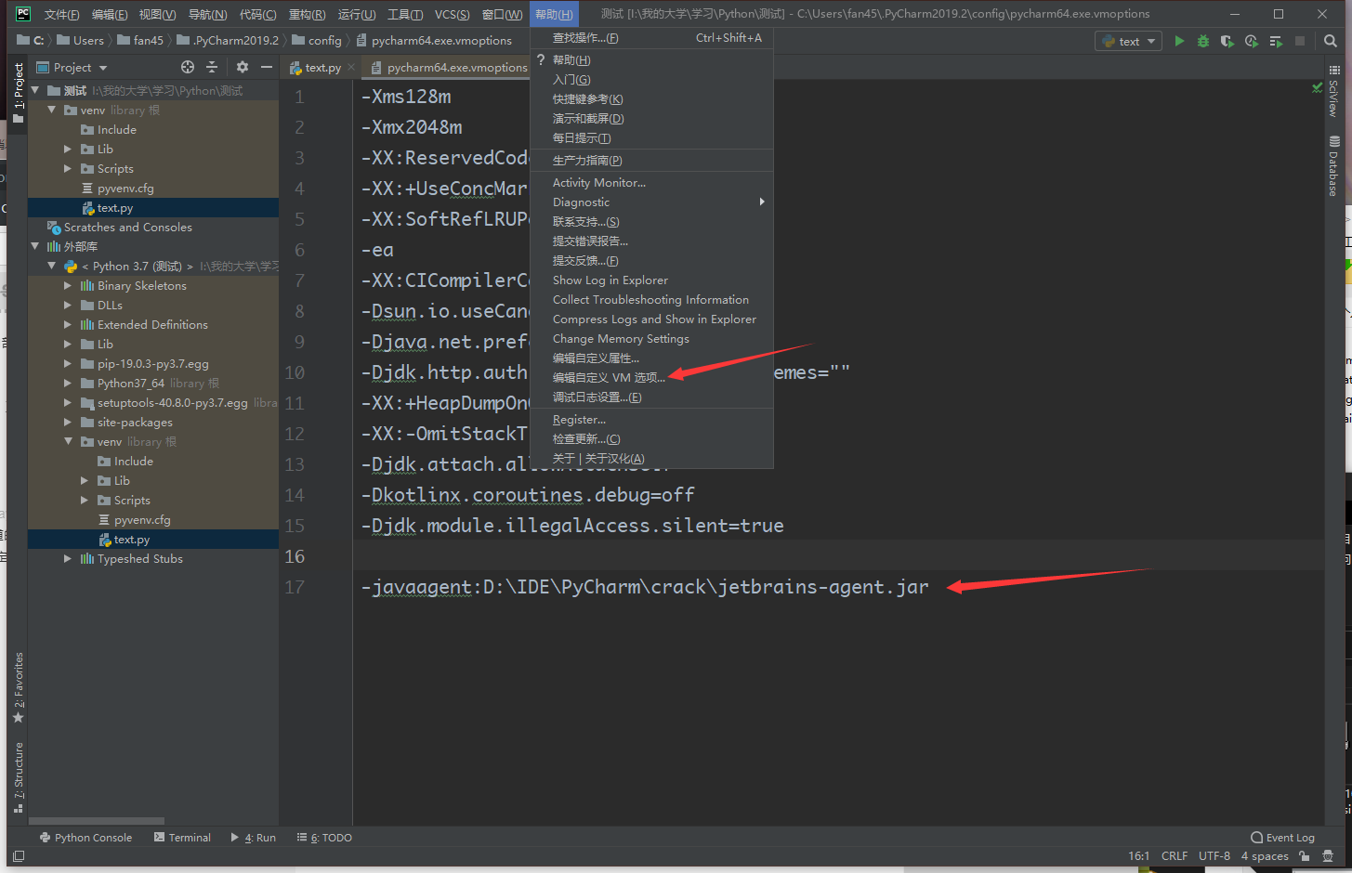This screenshot has height=873, width=1352.
Task: Click the locate/scroll-from-source target icon
Action: pos(188,67)
